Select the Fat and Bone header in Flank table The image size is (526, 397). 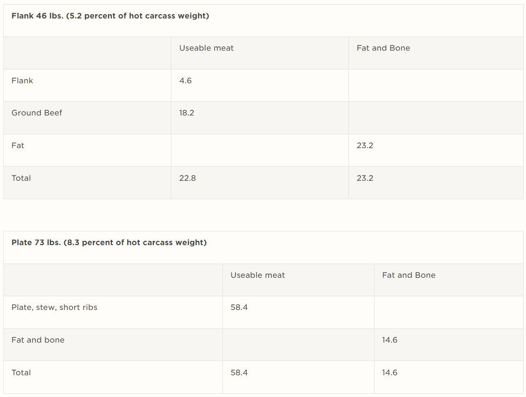[383, 48]
